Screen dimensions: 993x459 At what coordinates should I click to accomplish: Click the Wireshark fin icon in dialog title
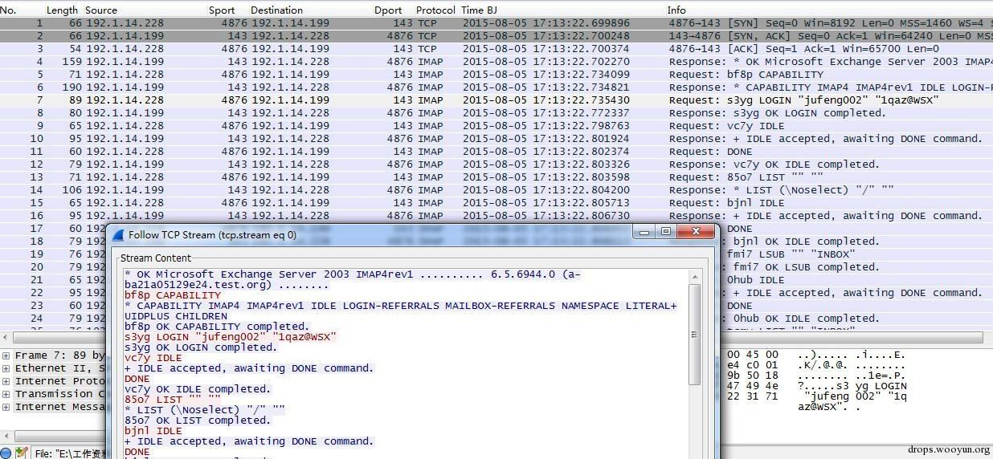pyautogui.click(x=118, y=234)
